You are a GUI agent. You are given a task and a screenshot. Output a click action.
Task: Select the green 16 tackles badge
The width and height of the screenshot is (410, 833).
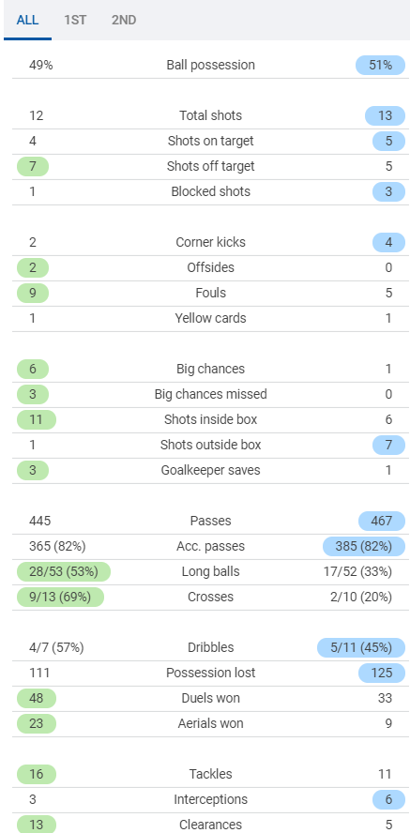pyautogui.click(x=36, y=774)
